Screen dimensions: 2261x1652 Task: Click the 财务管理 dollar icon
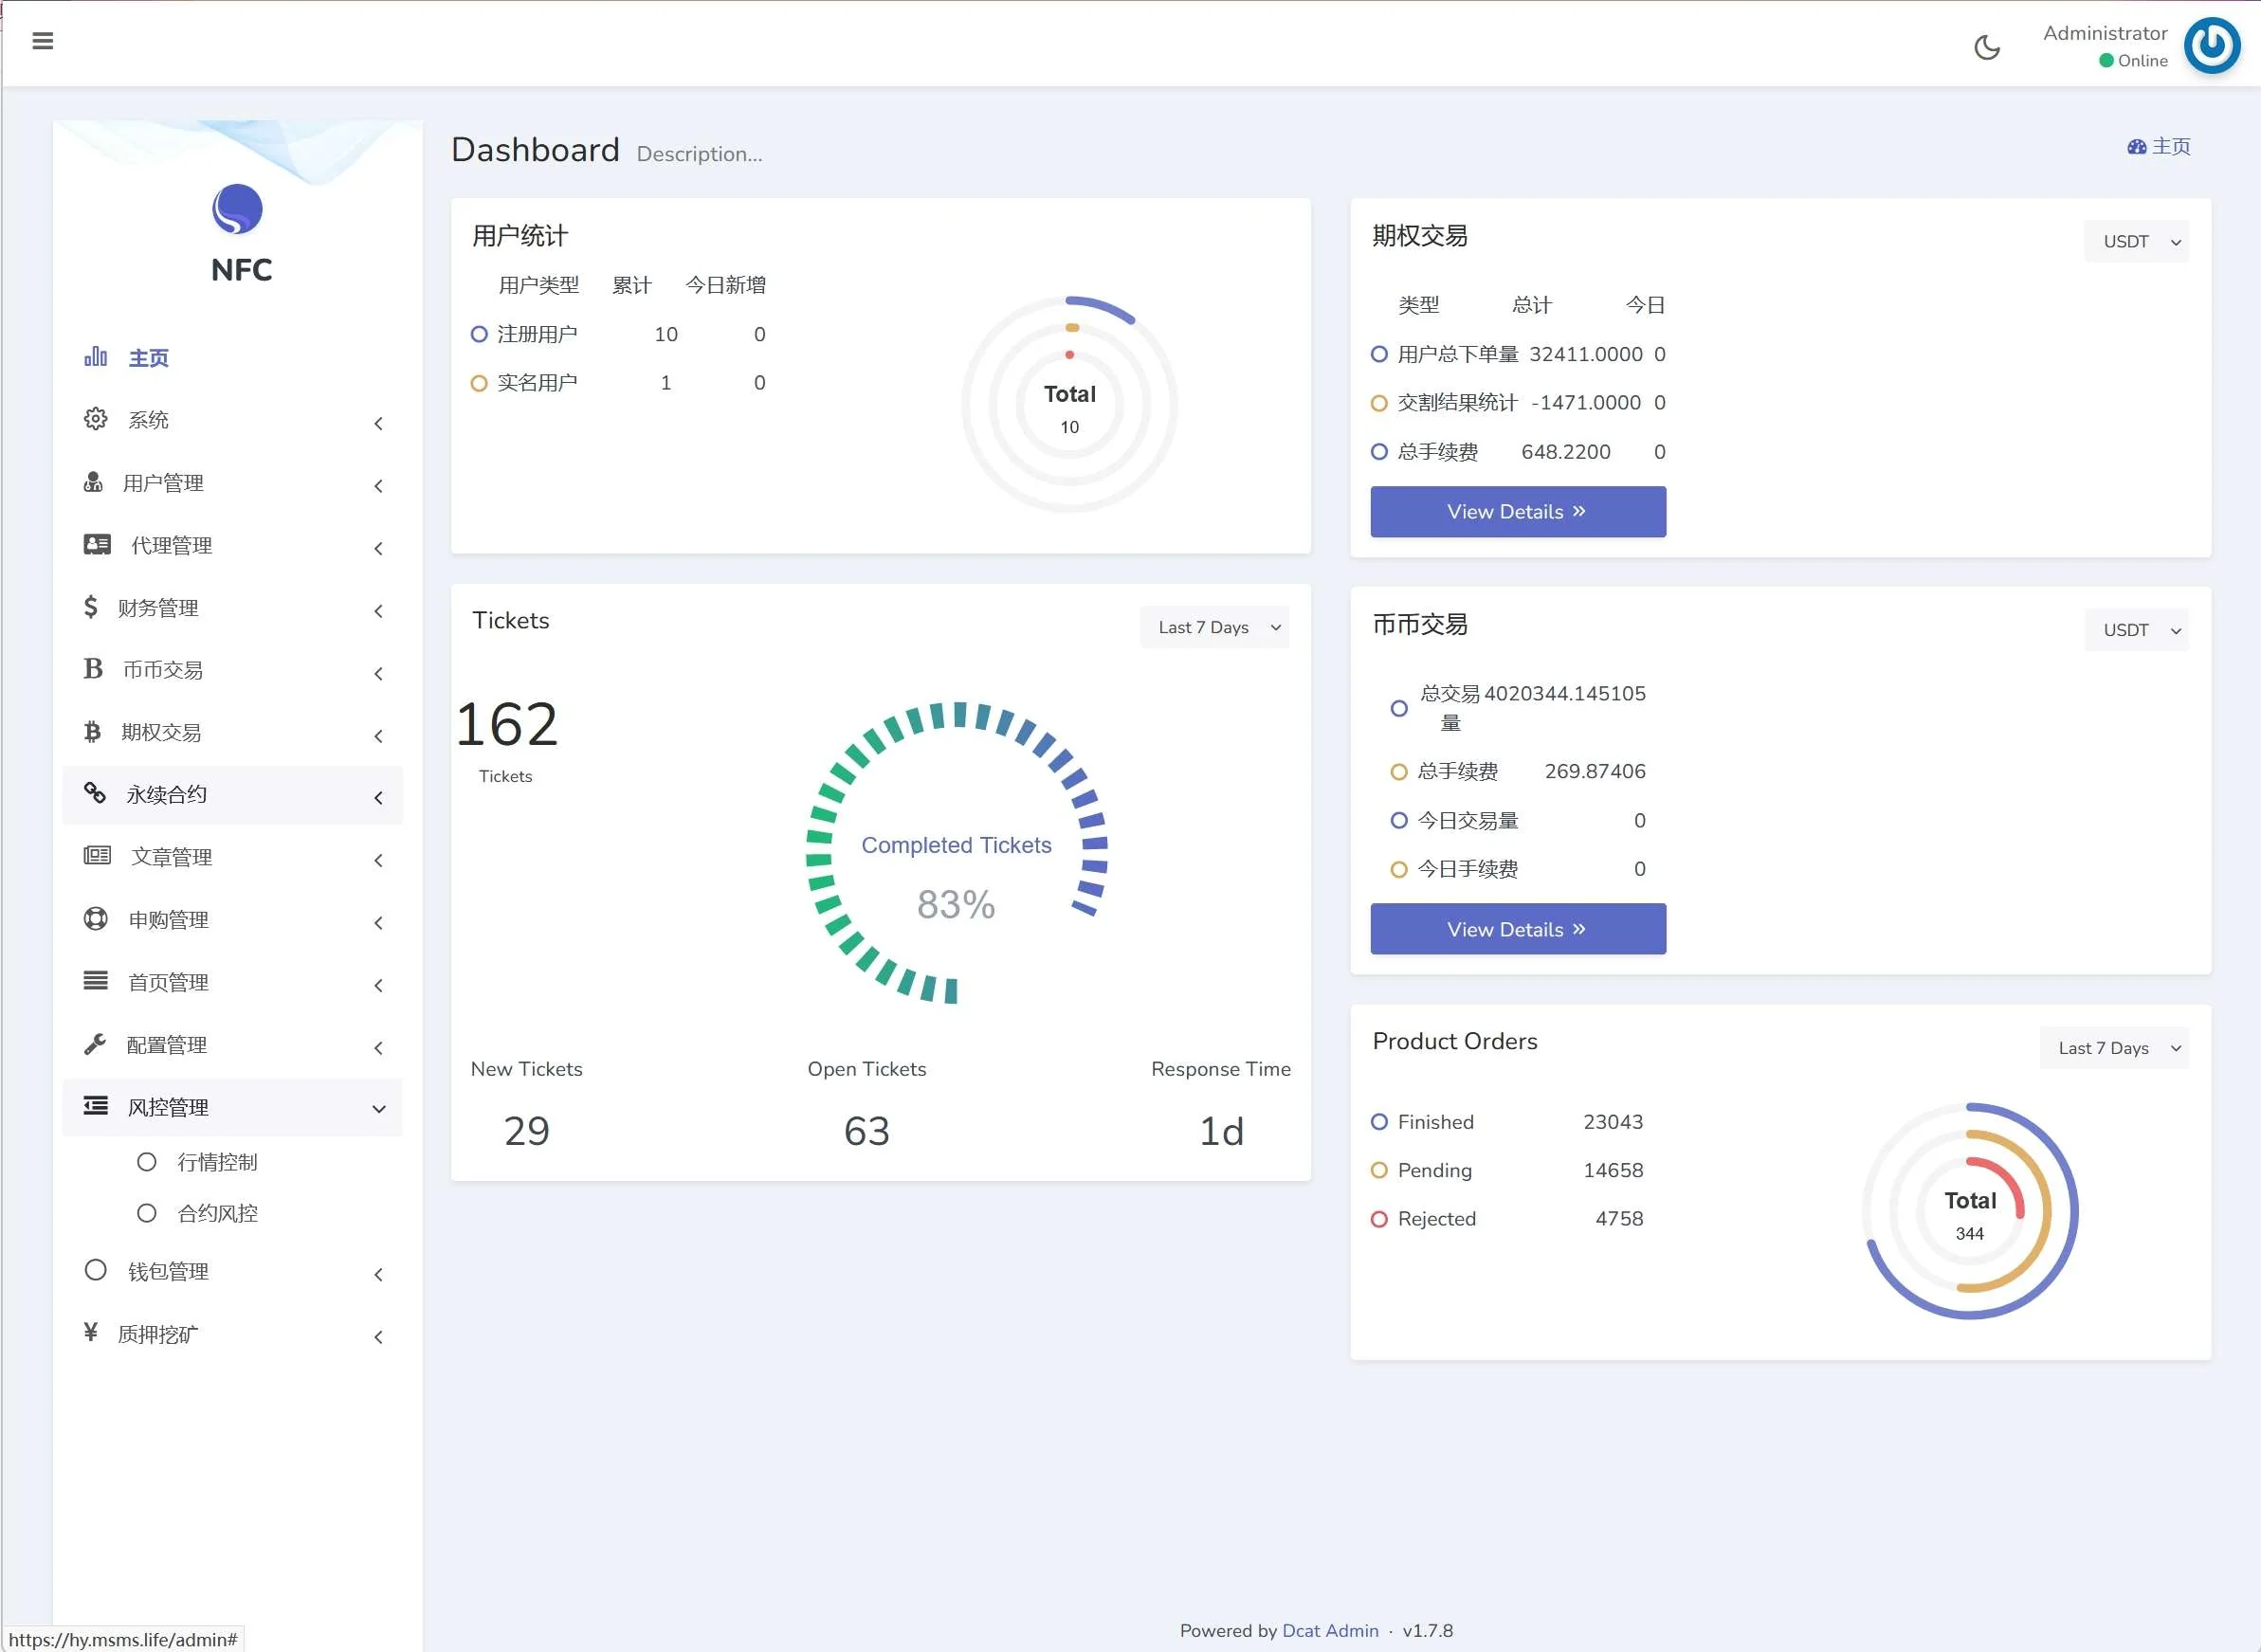pos(91,607)
